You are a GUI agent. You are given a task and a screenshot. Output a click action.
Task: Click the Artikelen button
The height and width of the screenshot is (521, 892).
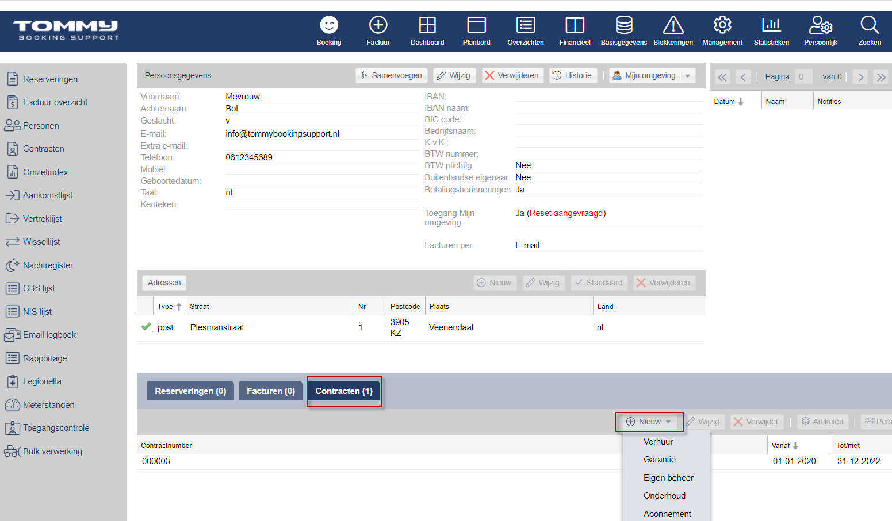[823, 422]
